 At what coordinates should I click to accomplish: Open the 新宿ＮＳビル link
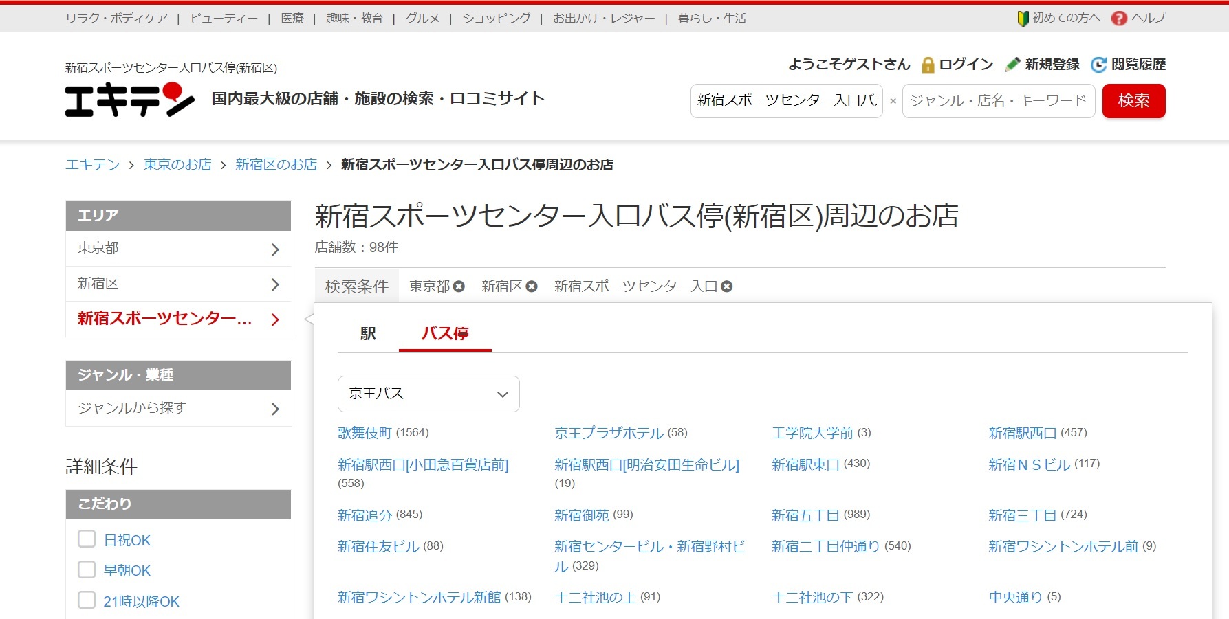pos(1029,465)
